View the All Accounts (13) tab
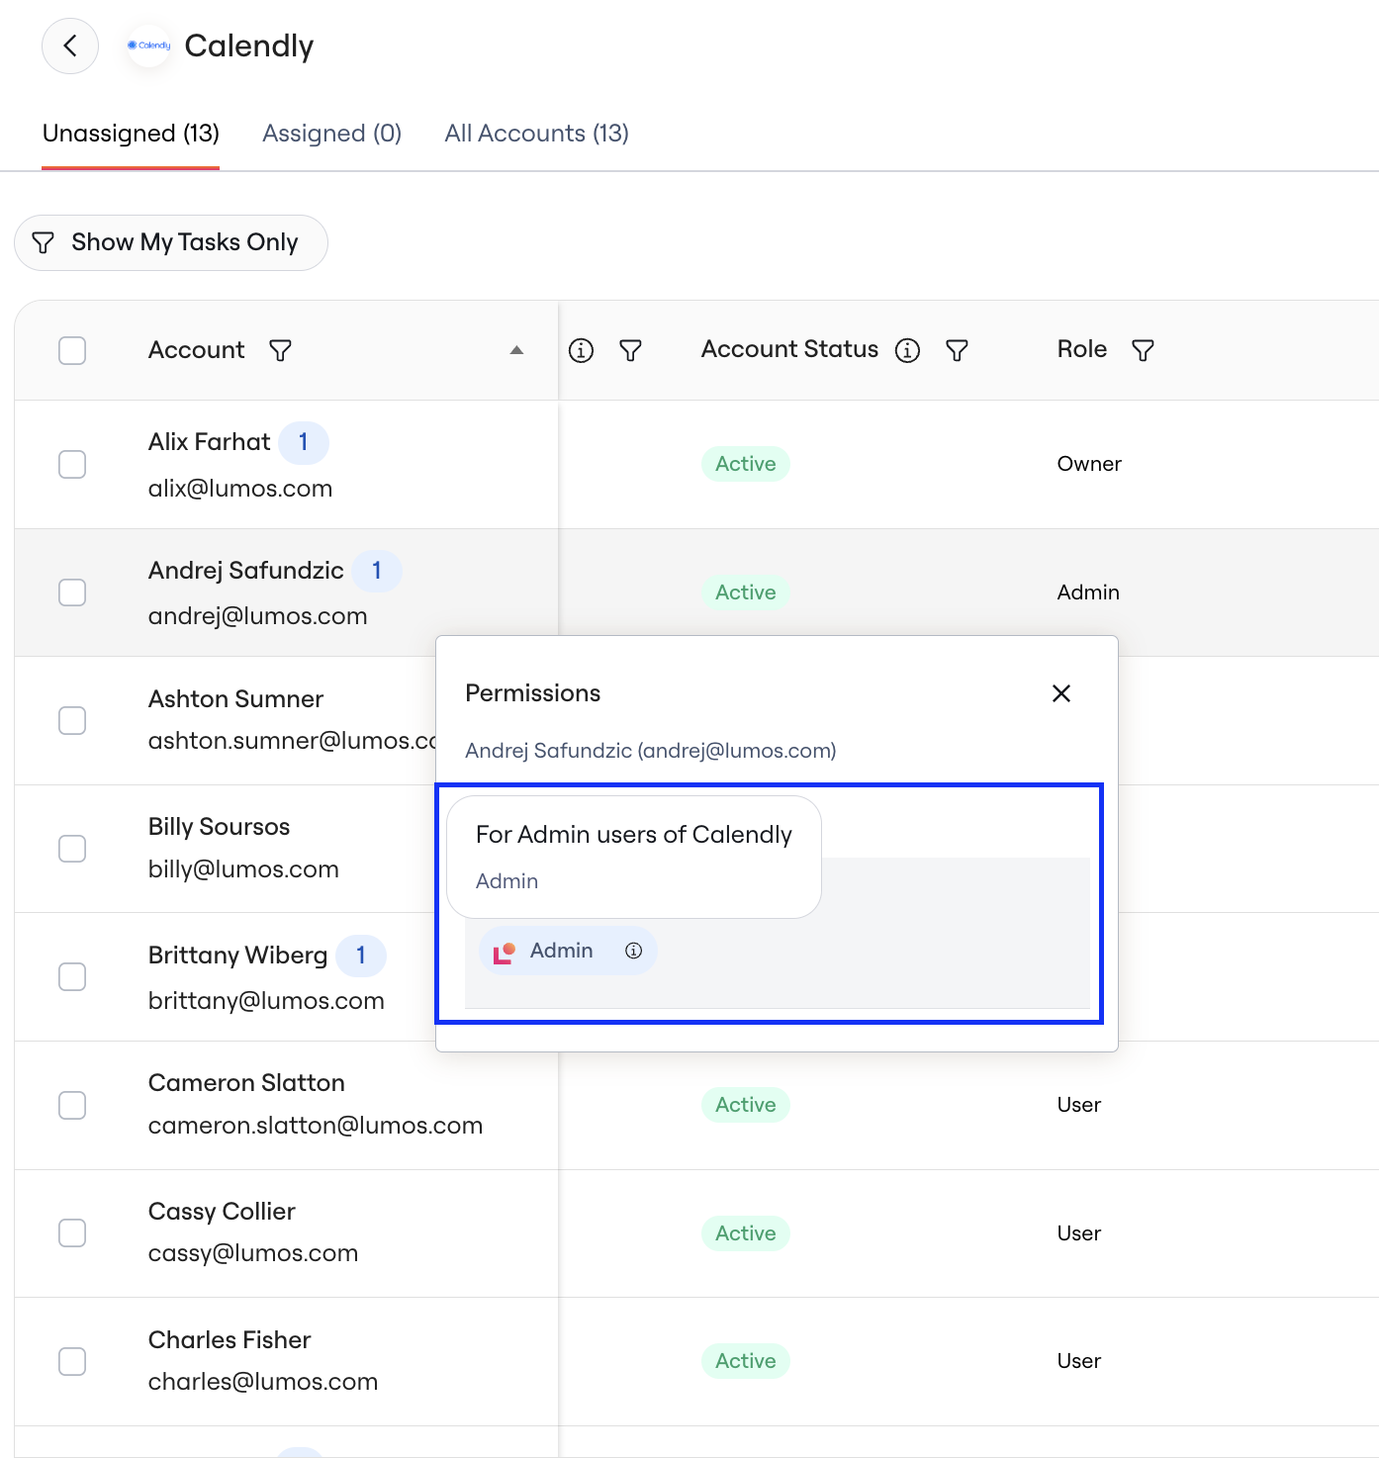 [x=537, y=134]
